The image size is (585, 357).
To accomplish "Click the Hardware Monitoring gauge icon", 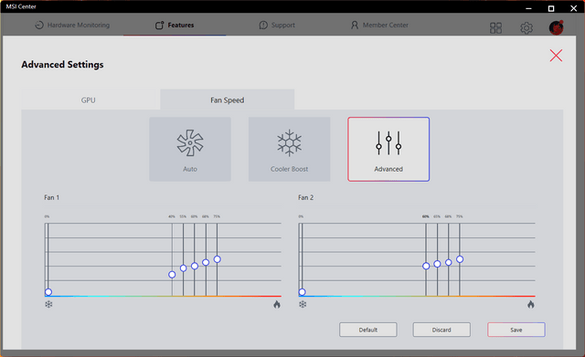I will point(39,25).
